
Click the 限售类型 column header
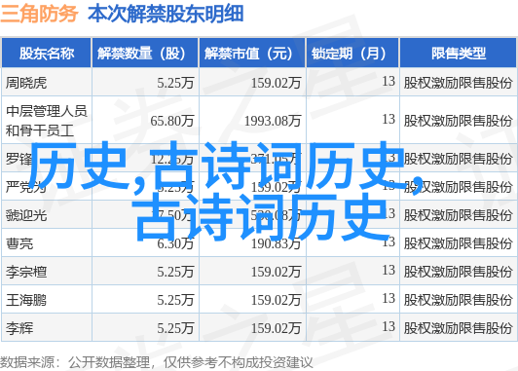[x=459, y=54]
